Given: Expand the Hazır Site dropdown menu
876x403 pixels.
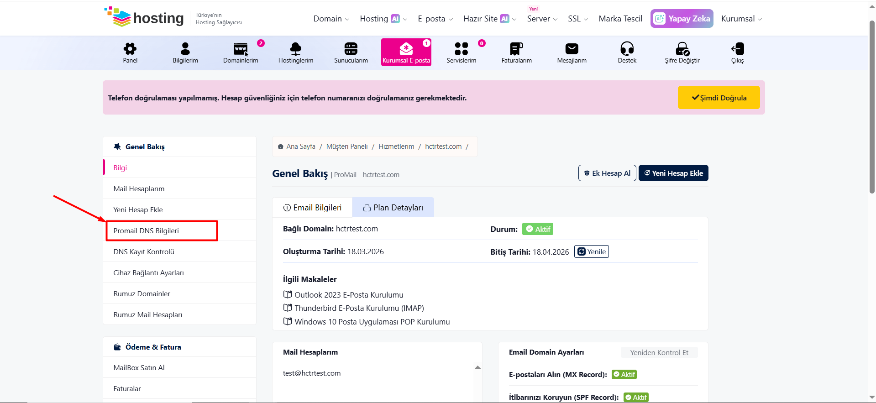Looking at the screenshot, I should point(490,19).
